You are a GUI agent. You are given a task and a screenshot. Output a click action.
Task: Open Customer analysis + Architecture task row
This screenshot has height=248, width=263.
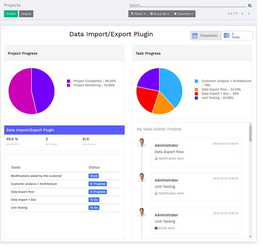(x=34, y=184)
